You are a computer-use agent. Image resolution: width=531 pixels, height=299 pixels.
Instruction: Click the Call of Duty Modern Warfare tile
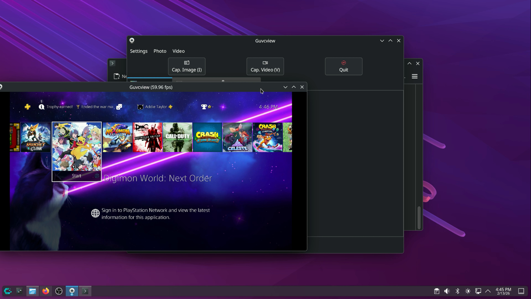(x=177, y=137)
